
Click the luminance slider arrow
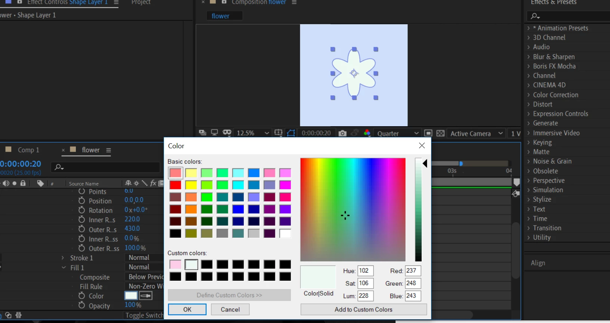coord(425,164)
